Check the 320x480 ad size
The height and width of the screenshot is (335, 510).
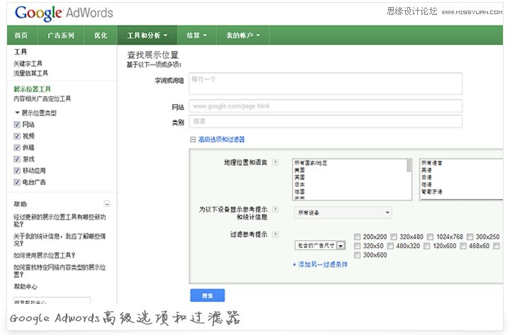click(x=394, y=237)
